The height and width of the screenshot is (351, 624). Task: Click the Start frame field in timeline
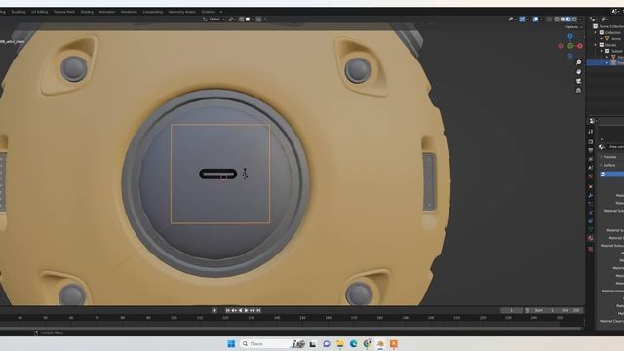(x=544, y=310)
